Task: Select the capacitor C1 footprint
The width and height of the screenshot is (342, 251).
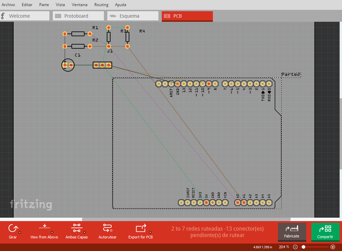Action: (68, 65)
